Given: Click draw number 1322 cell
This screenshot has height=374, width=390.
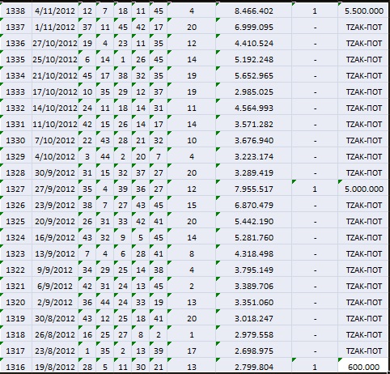Looking at the screenshot, I should click(x=15, y=270).
